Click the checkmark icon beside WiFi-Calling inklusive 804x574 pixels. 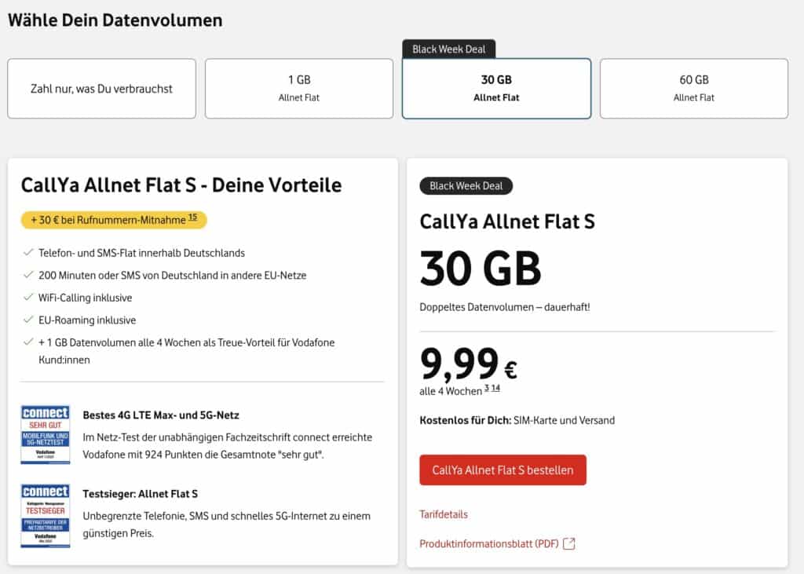click(29, 298)
